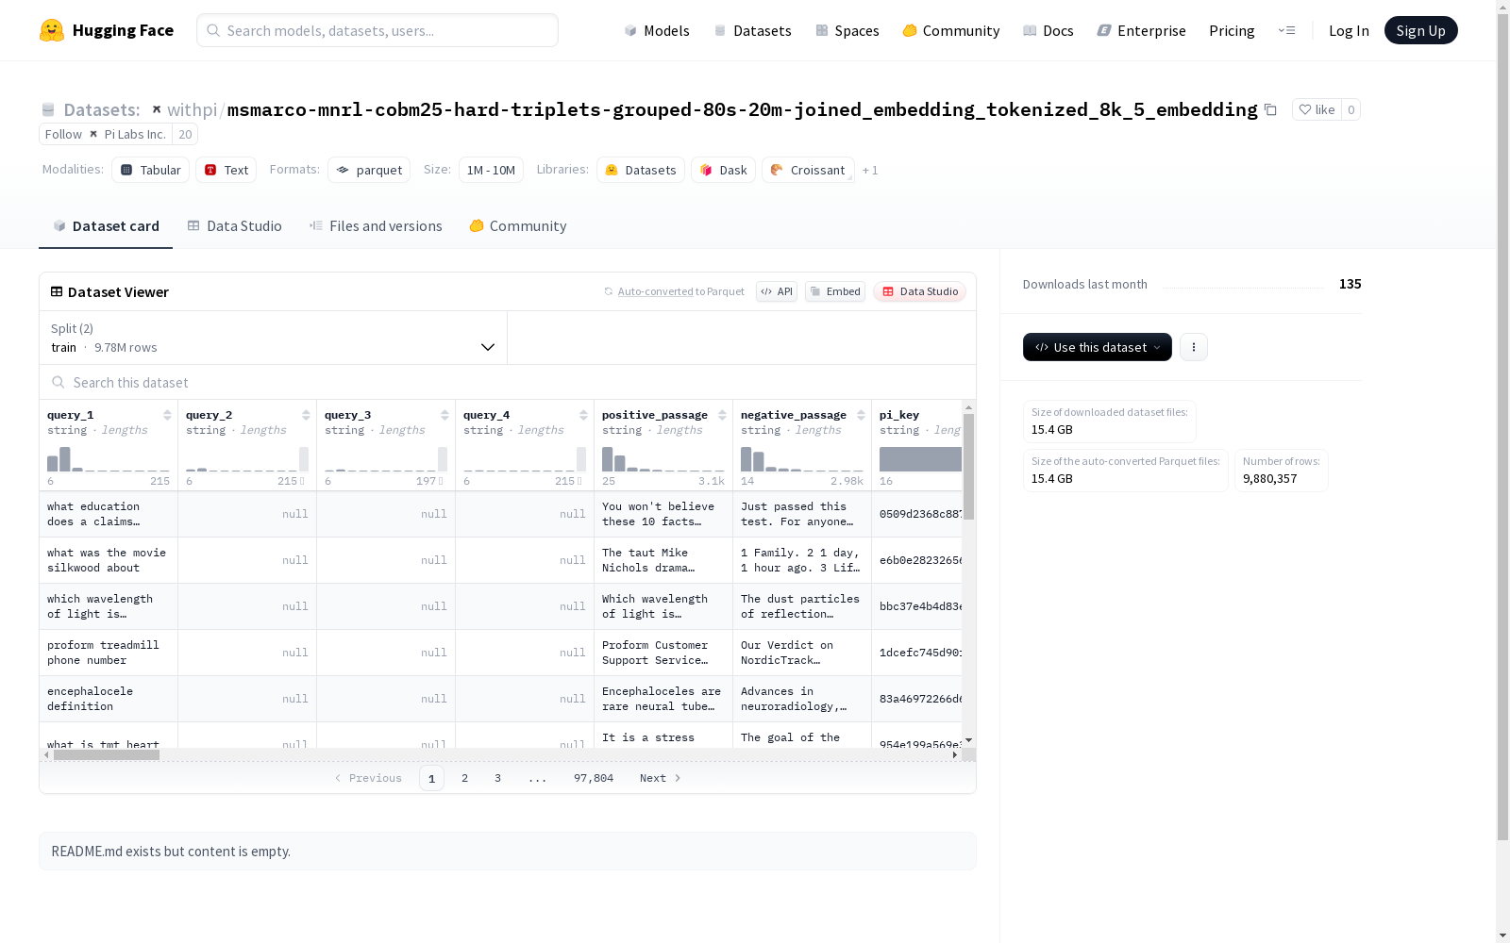
Task: Open Enterprise in the top navigation
Action: [x=1142, y=30]
